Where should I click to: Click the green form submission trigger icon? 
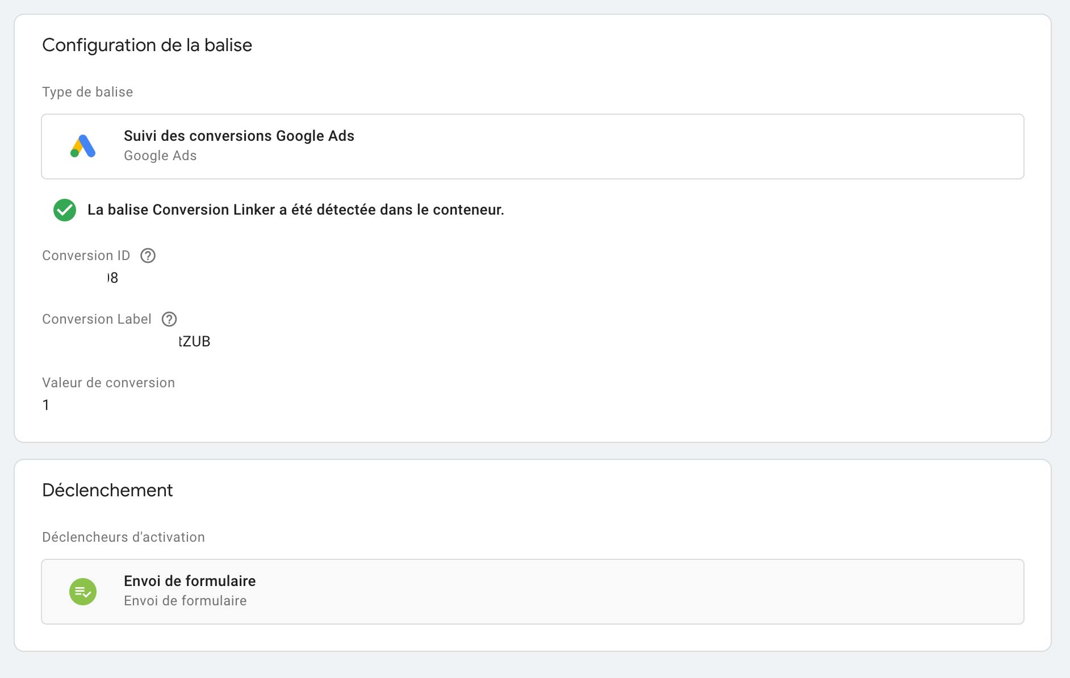click(83, 592)
